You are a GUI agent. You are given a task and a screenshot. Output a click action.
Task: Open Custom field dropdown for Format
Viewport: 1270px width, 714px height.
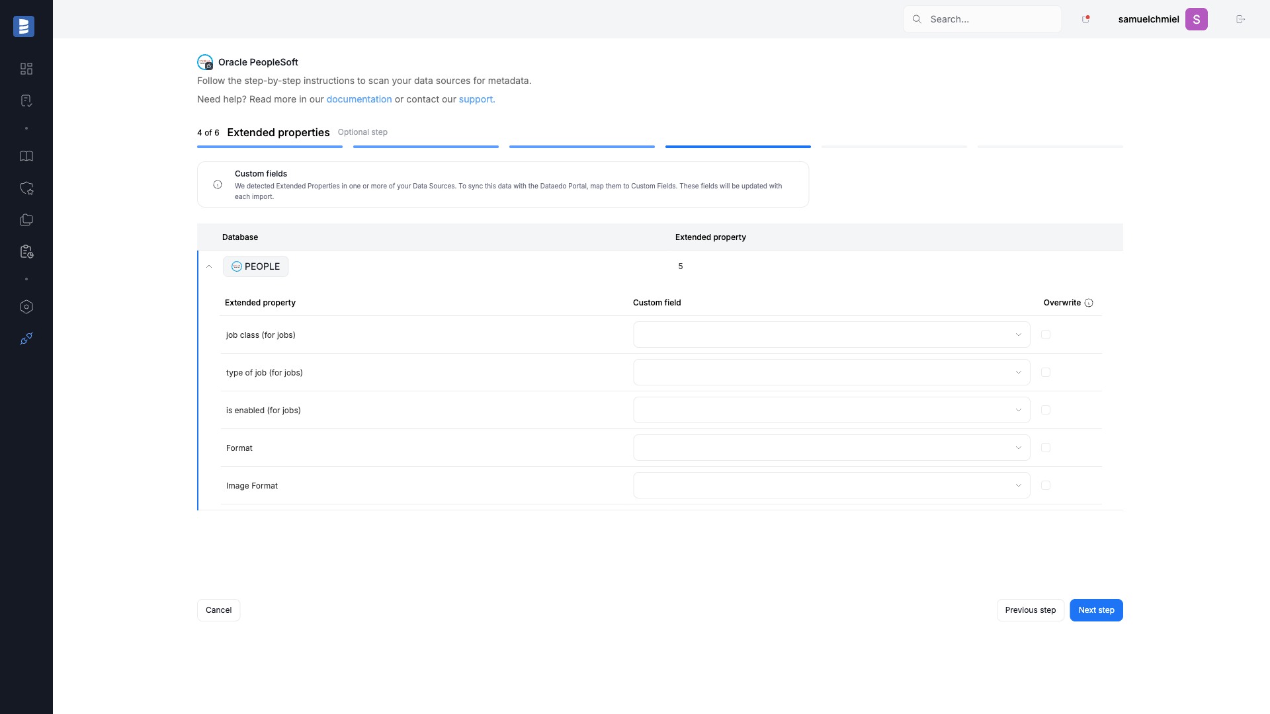tap(831, 448)
